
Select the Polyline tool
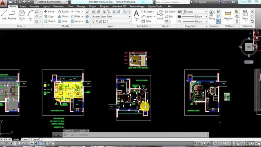pyautogui.click(x=12, y=15)
